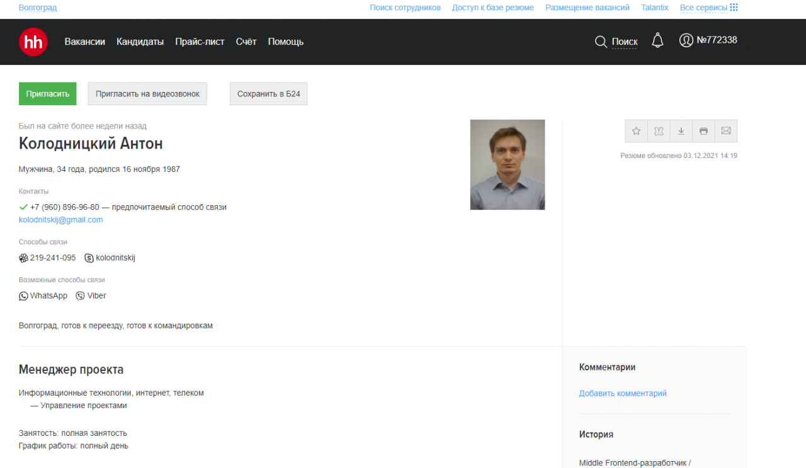
Task: Change region from Волгоград
Action: pos(38,8)
